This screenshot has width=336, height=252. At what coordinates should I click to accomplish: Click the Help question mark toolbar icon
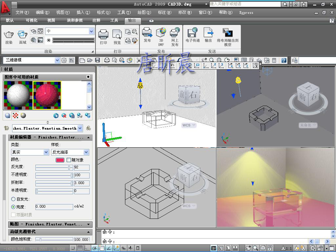[x=284, y=60]
